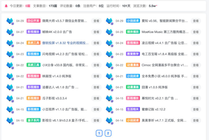The width and height of the screenshot is (209, 140).
Task: Click 查看 button for 映画馆 v1.4.0
Action: click(x=96, y=76)
